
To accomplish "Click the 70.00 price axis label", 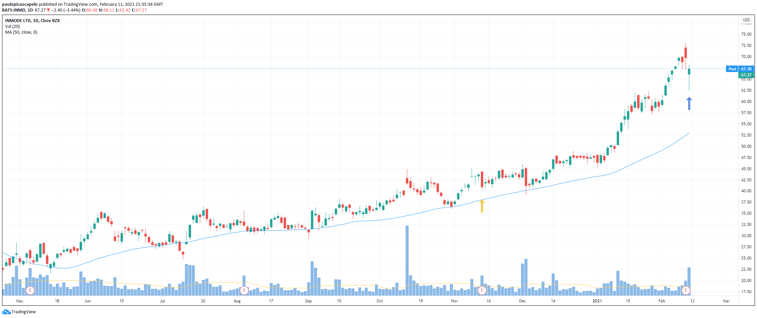I will click(x=746, y=57).
